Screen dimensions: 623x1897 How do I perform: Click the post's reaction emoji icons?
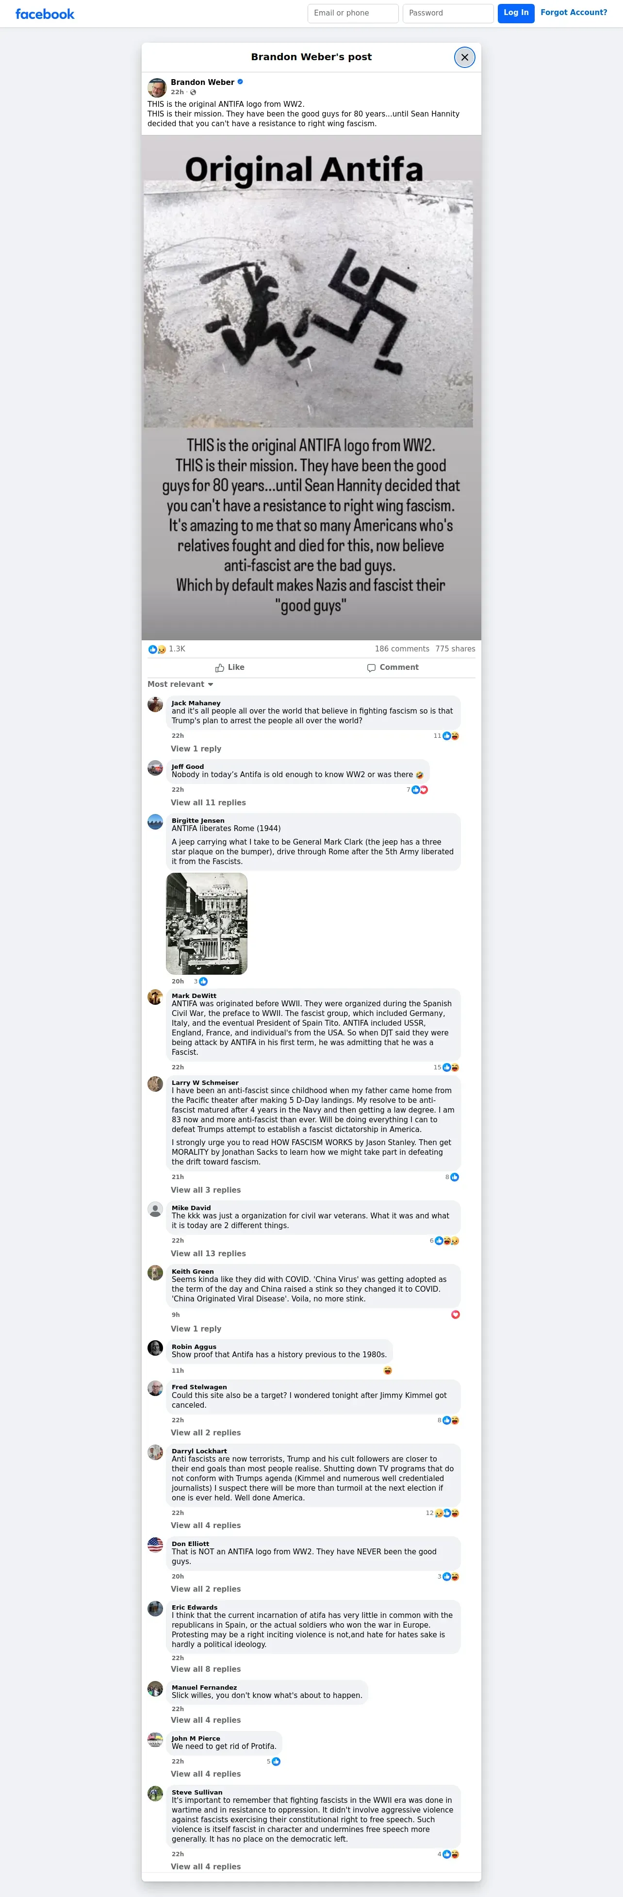[x=157, y=649]
